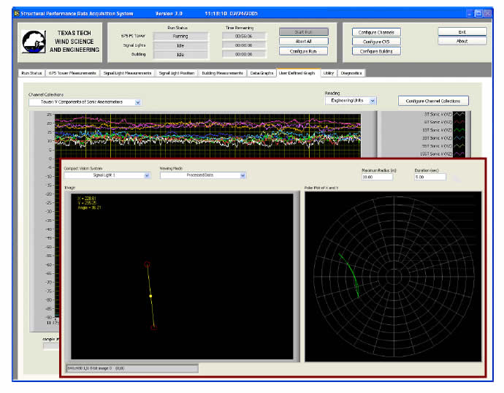This screenshot has height=393, width=504.
Task: Click the yellow midpoint dot on the line
Action: (x=150, y=296)
